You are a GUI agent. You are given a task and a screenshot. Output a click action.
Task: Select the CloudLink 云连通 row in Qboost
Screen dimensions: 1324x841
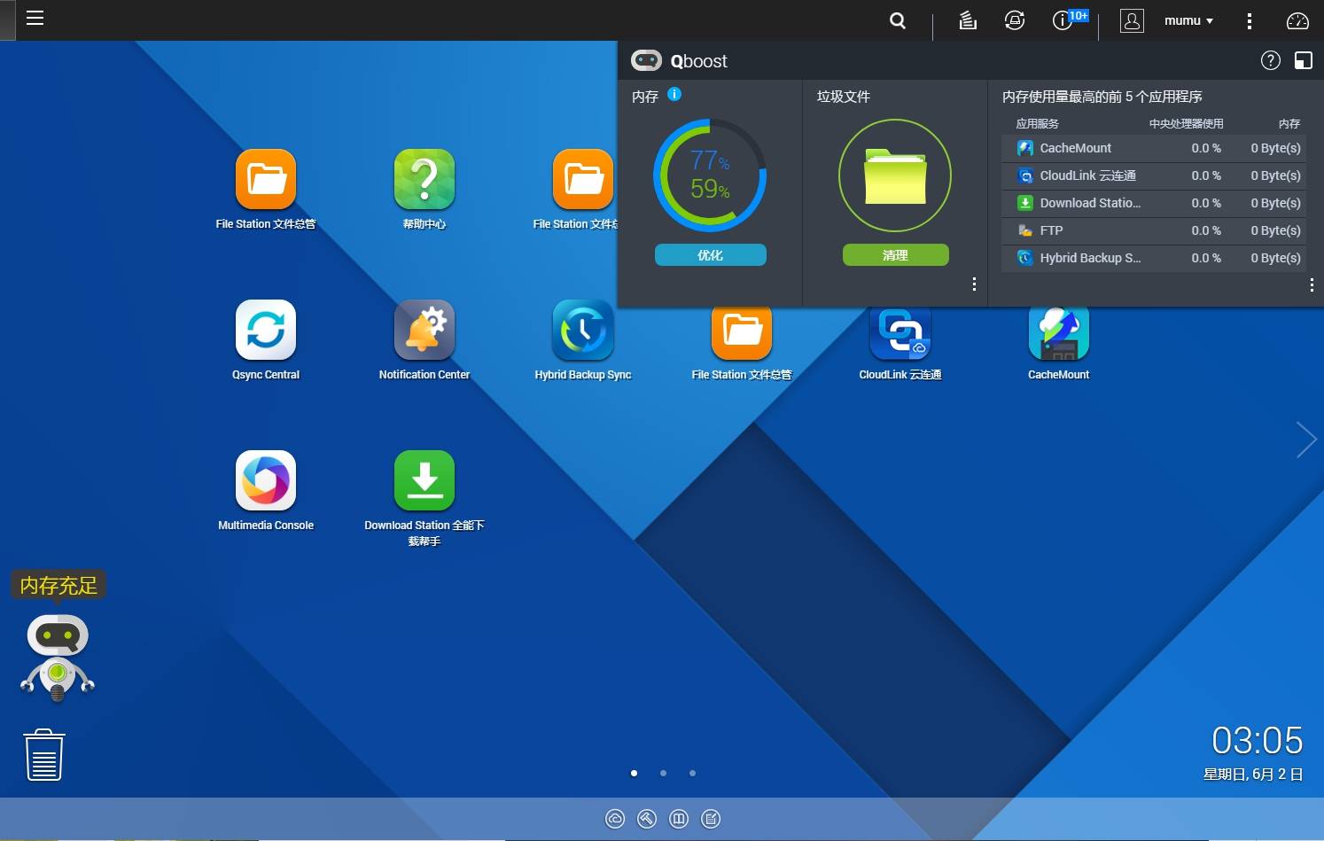[1154, 175]
